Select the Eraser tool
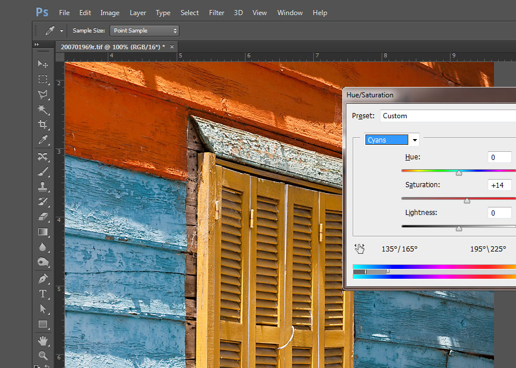This screenshot has width=516, height=368. [43, 217]
